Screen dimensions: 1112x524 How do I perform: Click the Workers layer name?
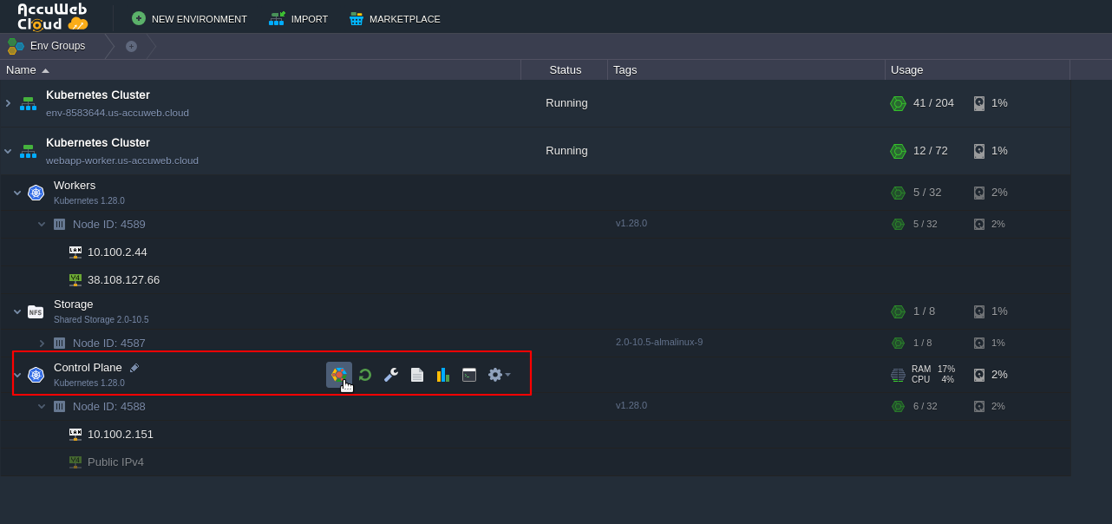coord(75,186)
